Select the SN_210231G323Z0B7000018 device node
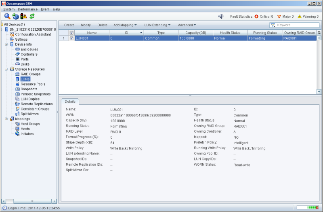This screenshot has height=212, width=323. (x=33, y=29)
